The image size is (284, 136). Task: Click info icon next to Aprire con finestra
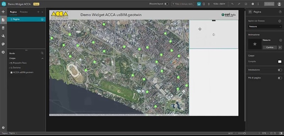[280, 21]
